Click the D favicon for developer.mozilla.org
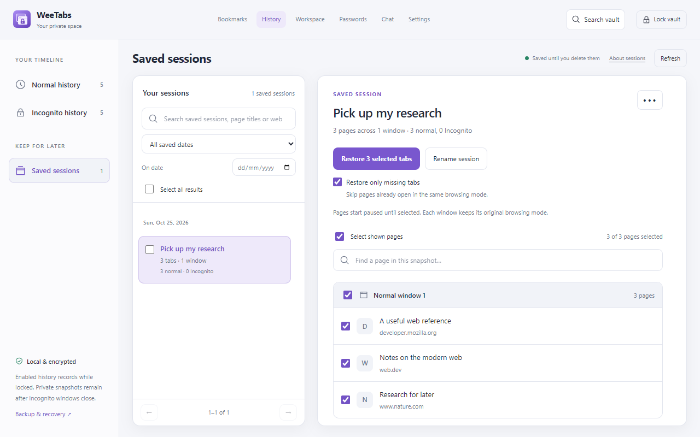Image resolution: width=700 pixels, height=437 pixels. [x=365, y=326]
